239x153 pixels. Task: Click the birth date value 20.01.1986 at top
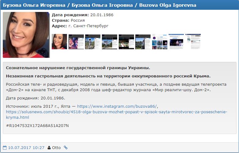(102, 15)
